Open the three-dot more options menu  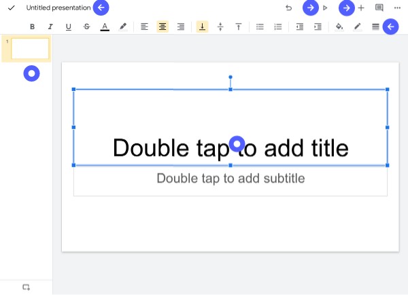tap(397, 7)
